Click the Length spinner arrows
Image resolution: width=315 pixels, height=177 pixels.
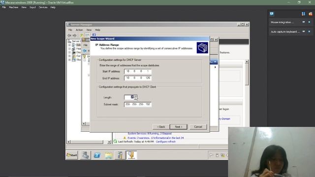[x=136, y=97]
